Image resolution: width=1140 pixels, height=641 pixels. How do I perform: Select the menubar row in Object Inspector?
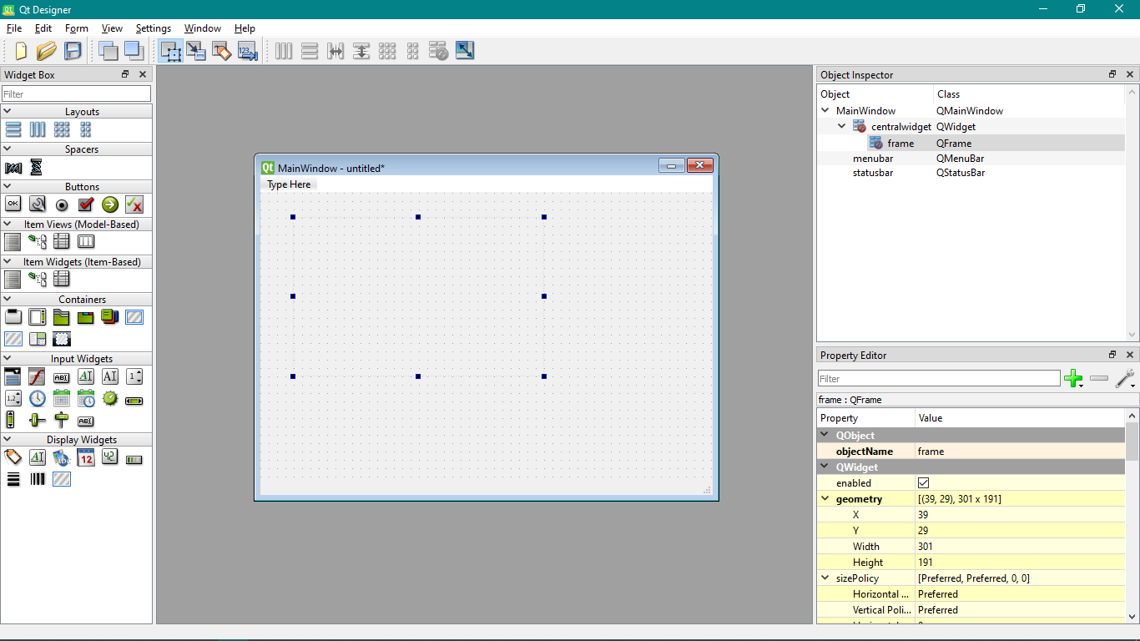971,159
